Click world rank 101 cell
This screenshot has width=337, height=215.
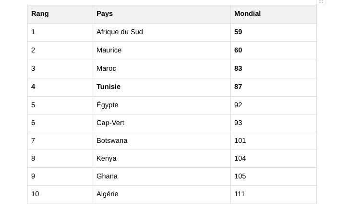[x=240, y=141]
